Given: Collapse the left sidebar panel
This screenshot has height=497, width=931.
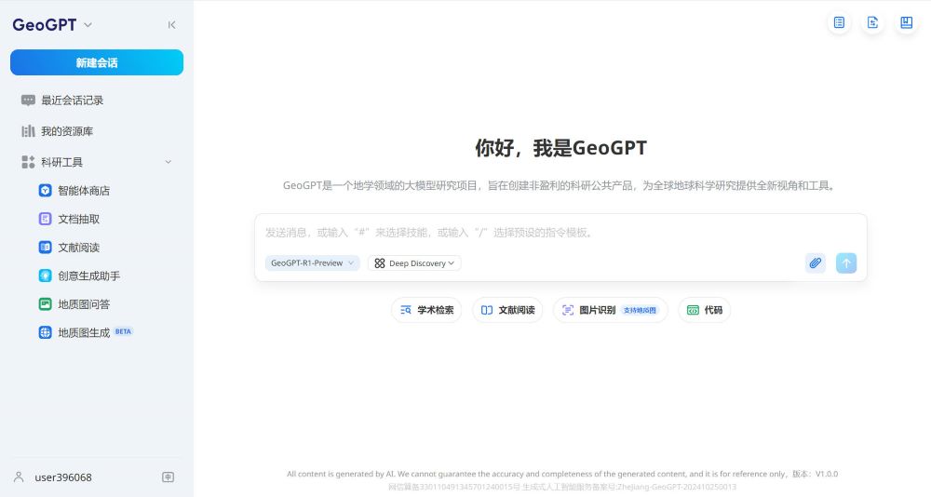Looking at the screenshot, I should click(x=171, y=24).
